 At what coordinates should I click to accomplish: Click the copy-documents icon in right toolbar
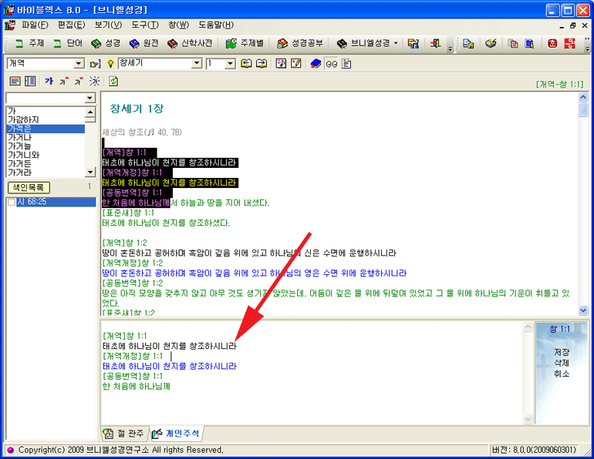click(468, 43)
